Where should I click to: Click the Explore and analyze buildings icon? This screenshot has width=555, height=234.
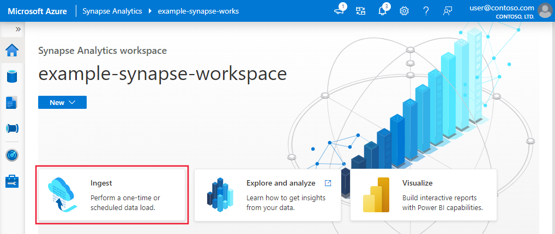pos(220,195)
